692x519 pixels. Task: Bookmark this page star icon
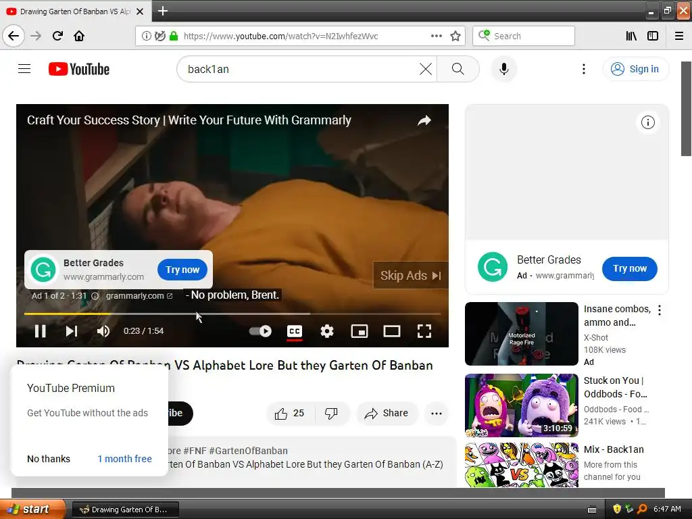pos(455,36)
